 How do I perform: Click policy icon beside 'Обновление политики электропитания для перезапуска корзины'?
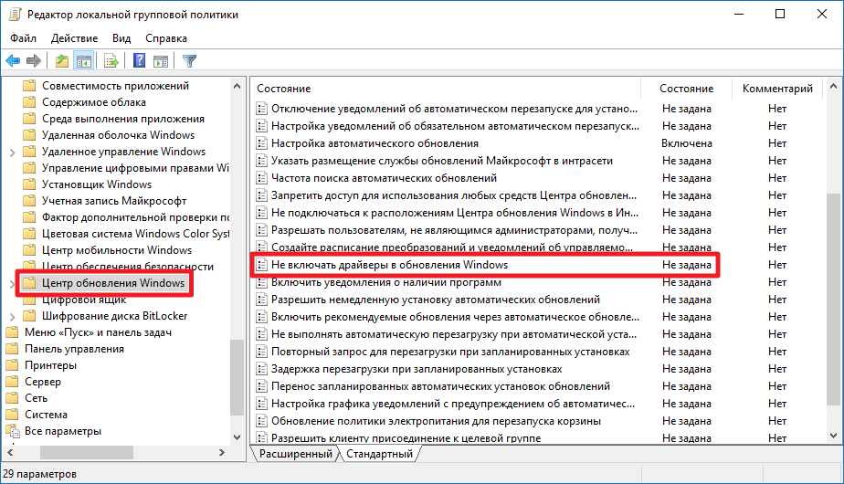[x=261, y=421]
